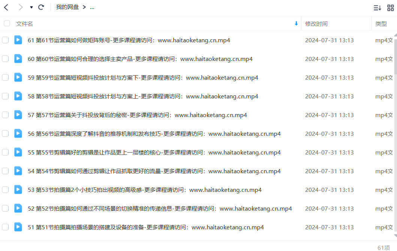This screenshot has width=397, height=251.
Task: Sort by 类型 column header
Action: click(381, 24)
